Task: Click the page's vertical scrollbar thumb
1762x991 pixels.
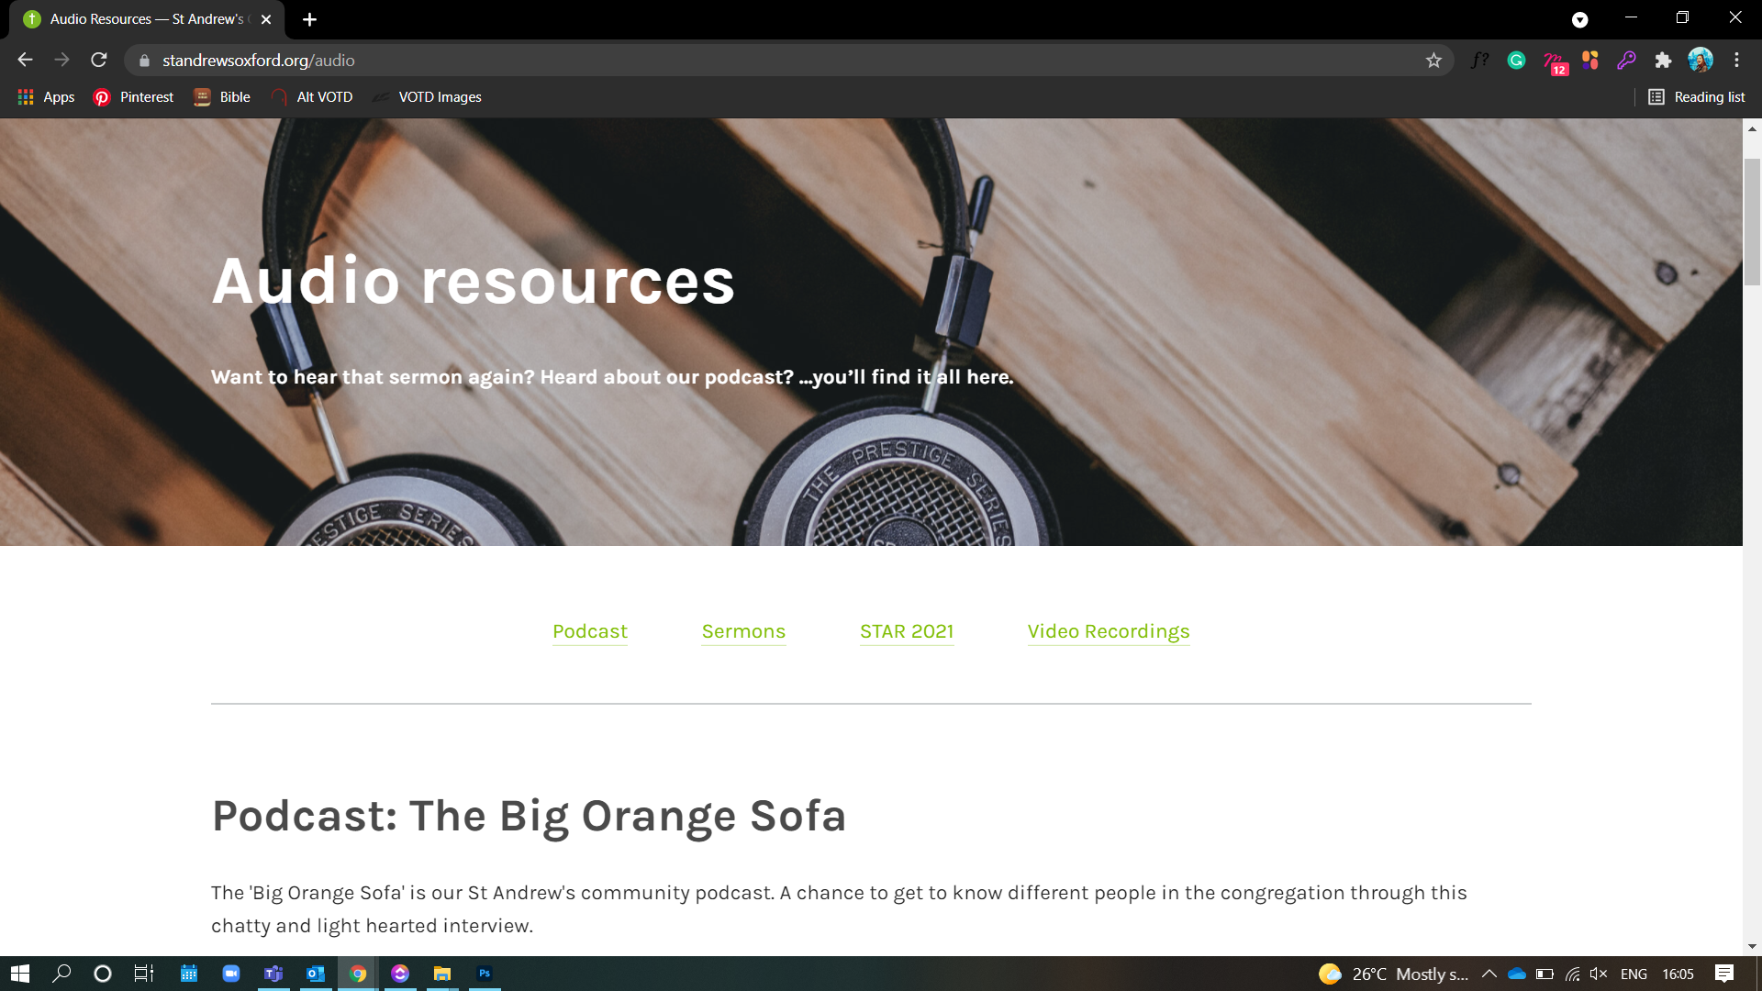Action: coord(1752,222)
